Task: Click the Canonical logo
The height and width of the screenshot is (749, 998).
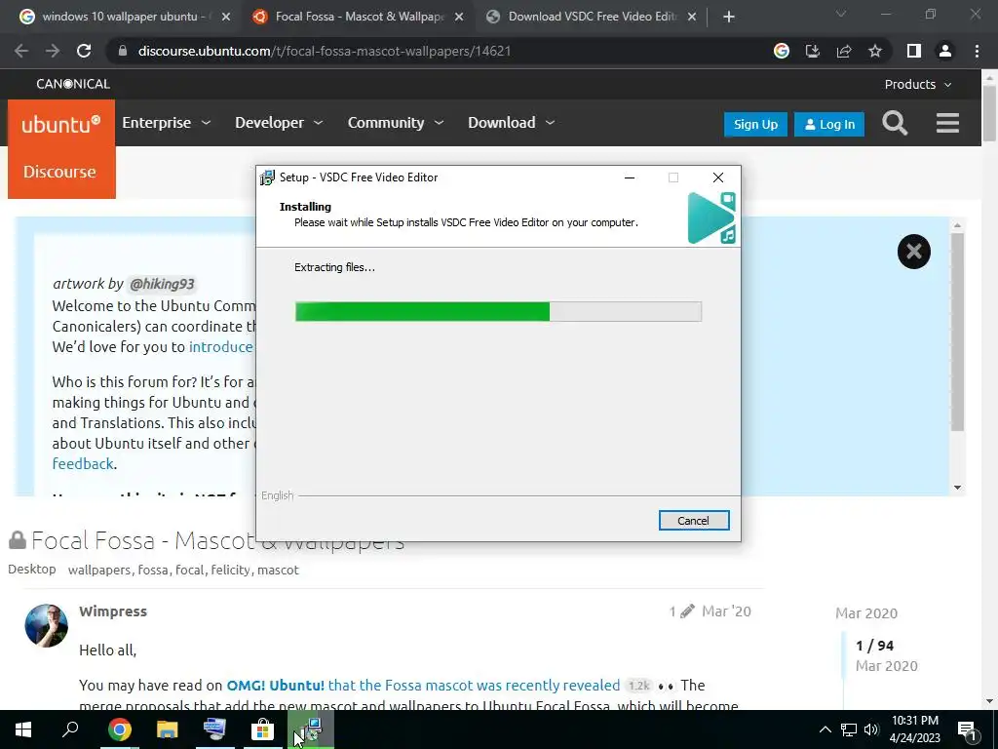Action: pyautogui.click(x=73, y=84)
